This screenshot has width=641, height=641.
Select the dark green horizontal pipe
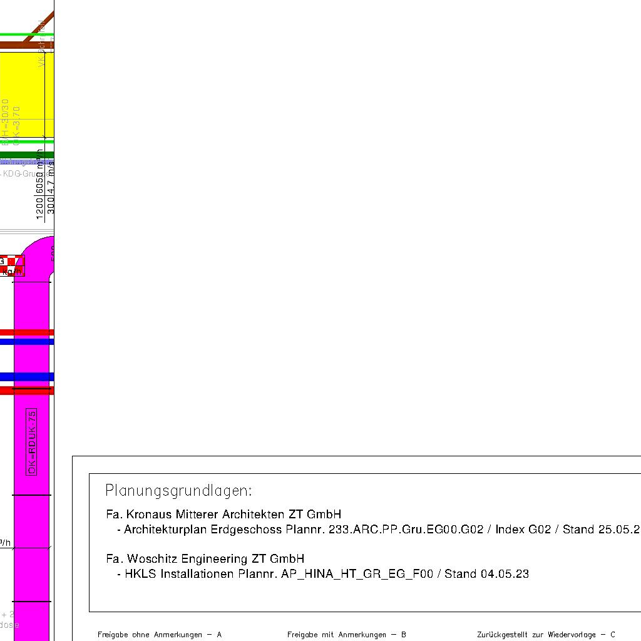point(26,155)
